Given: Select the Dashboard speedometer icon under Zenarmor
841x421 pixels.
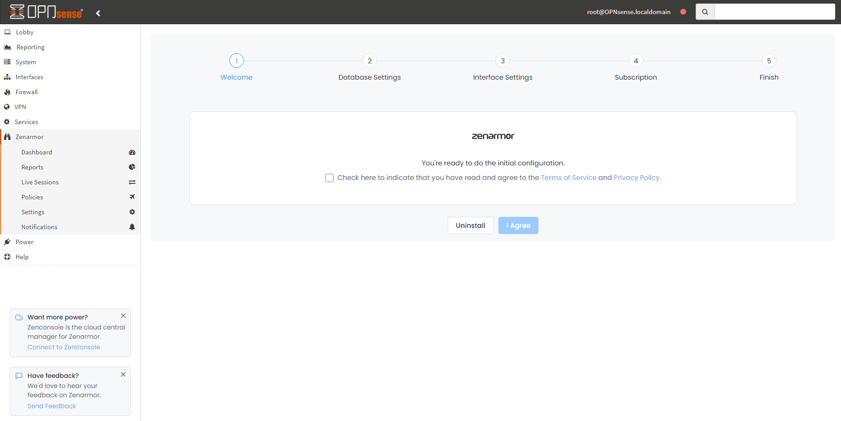Looking at the screenshot, I should [x=132, y=152].
